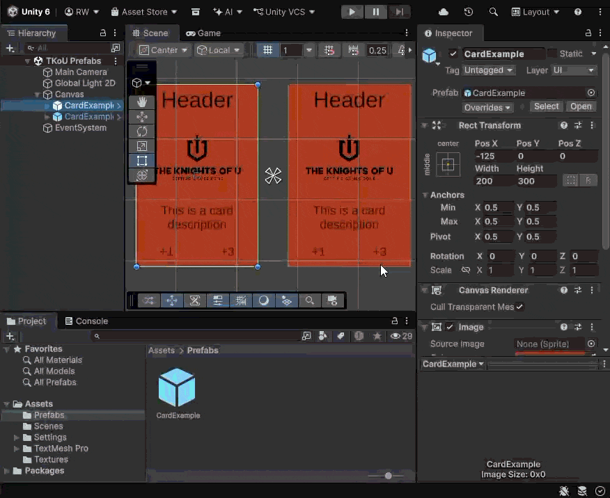The height and width of the screenshot is (498, 610).
Task: Open the global Search icon
Action: pos(493,12)
